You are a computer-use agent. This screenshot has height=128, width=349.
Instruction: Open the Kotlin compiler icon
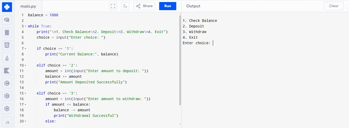(x=7, y=71)
